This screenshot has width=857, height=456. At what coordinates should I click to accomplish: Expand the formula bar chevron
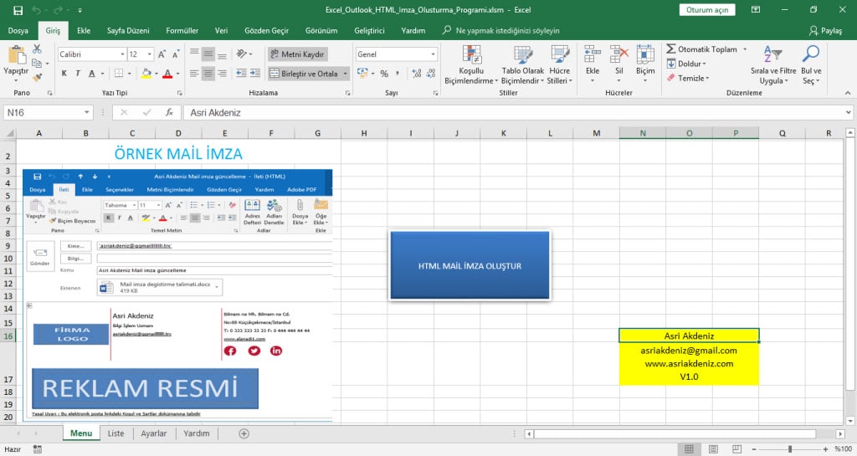849,112
